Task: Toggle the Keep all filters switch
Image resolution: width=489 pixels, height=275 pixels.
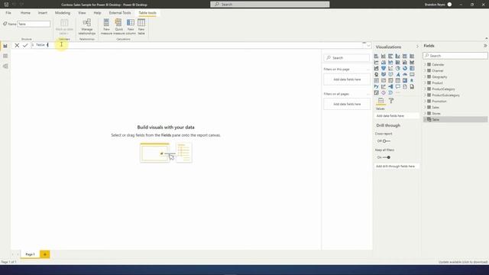Action: (387, 157)
